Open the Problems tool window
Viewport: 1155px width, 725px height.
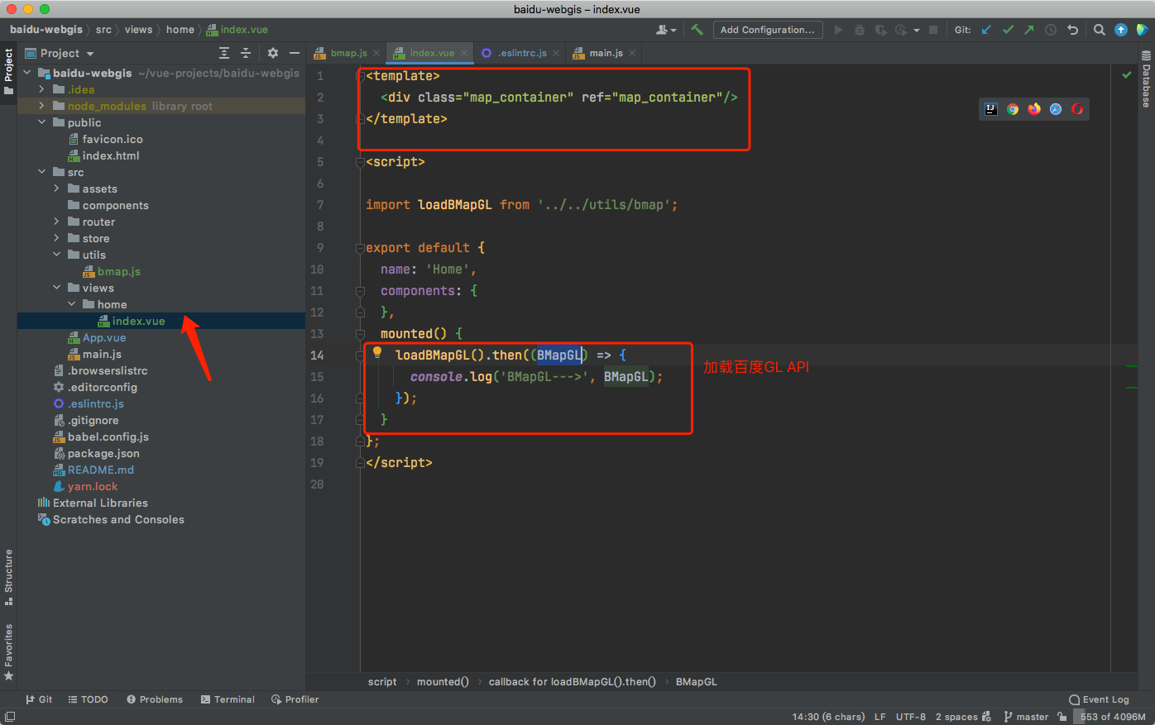pyautogui.click(x=155, y=699)
